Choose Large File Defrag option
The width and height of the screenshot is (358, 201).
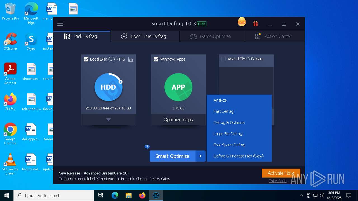tap(239, 134)
